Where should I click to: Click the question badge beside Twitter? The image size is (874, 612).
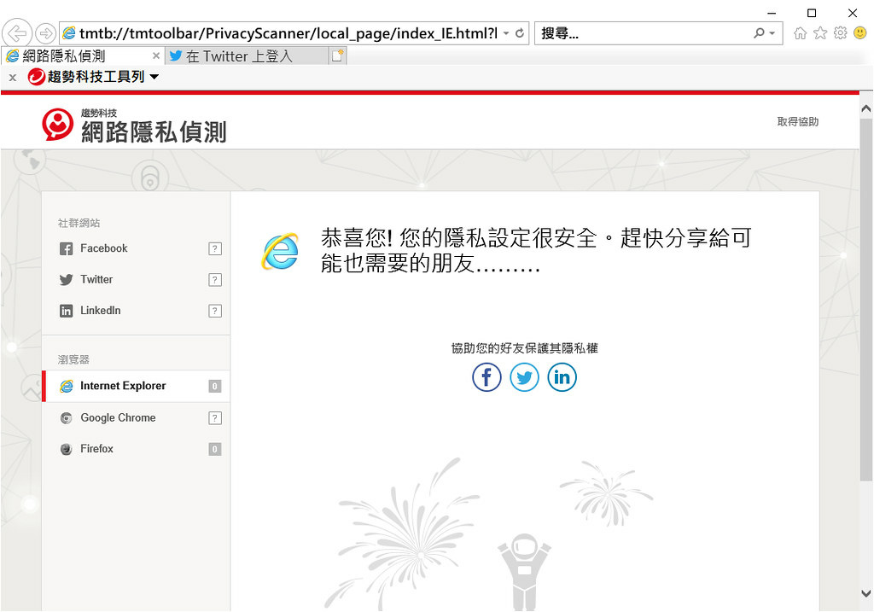pos(215,280)
